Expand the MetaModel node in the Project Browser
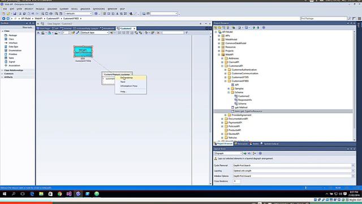The image size is (362, 204). pyautogui.click(x=219, y=40)
